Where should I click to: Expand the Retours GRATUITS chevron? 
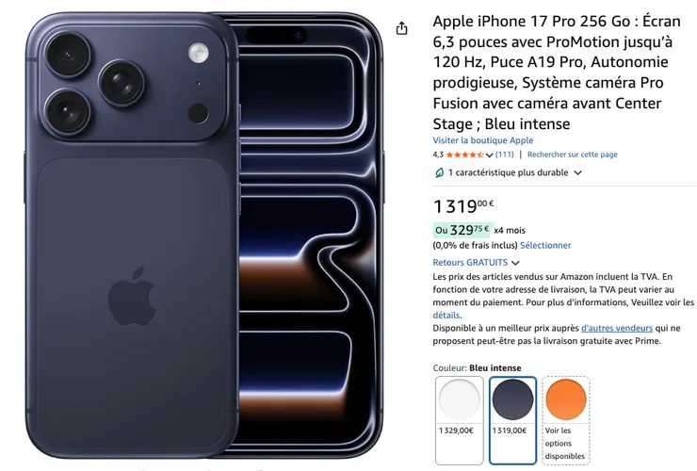(x=515, y=263)
